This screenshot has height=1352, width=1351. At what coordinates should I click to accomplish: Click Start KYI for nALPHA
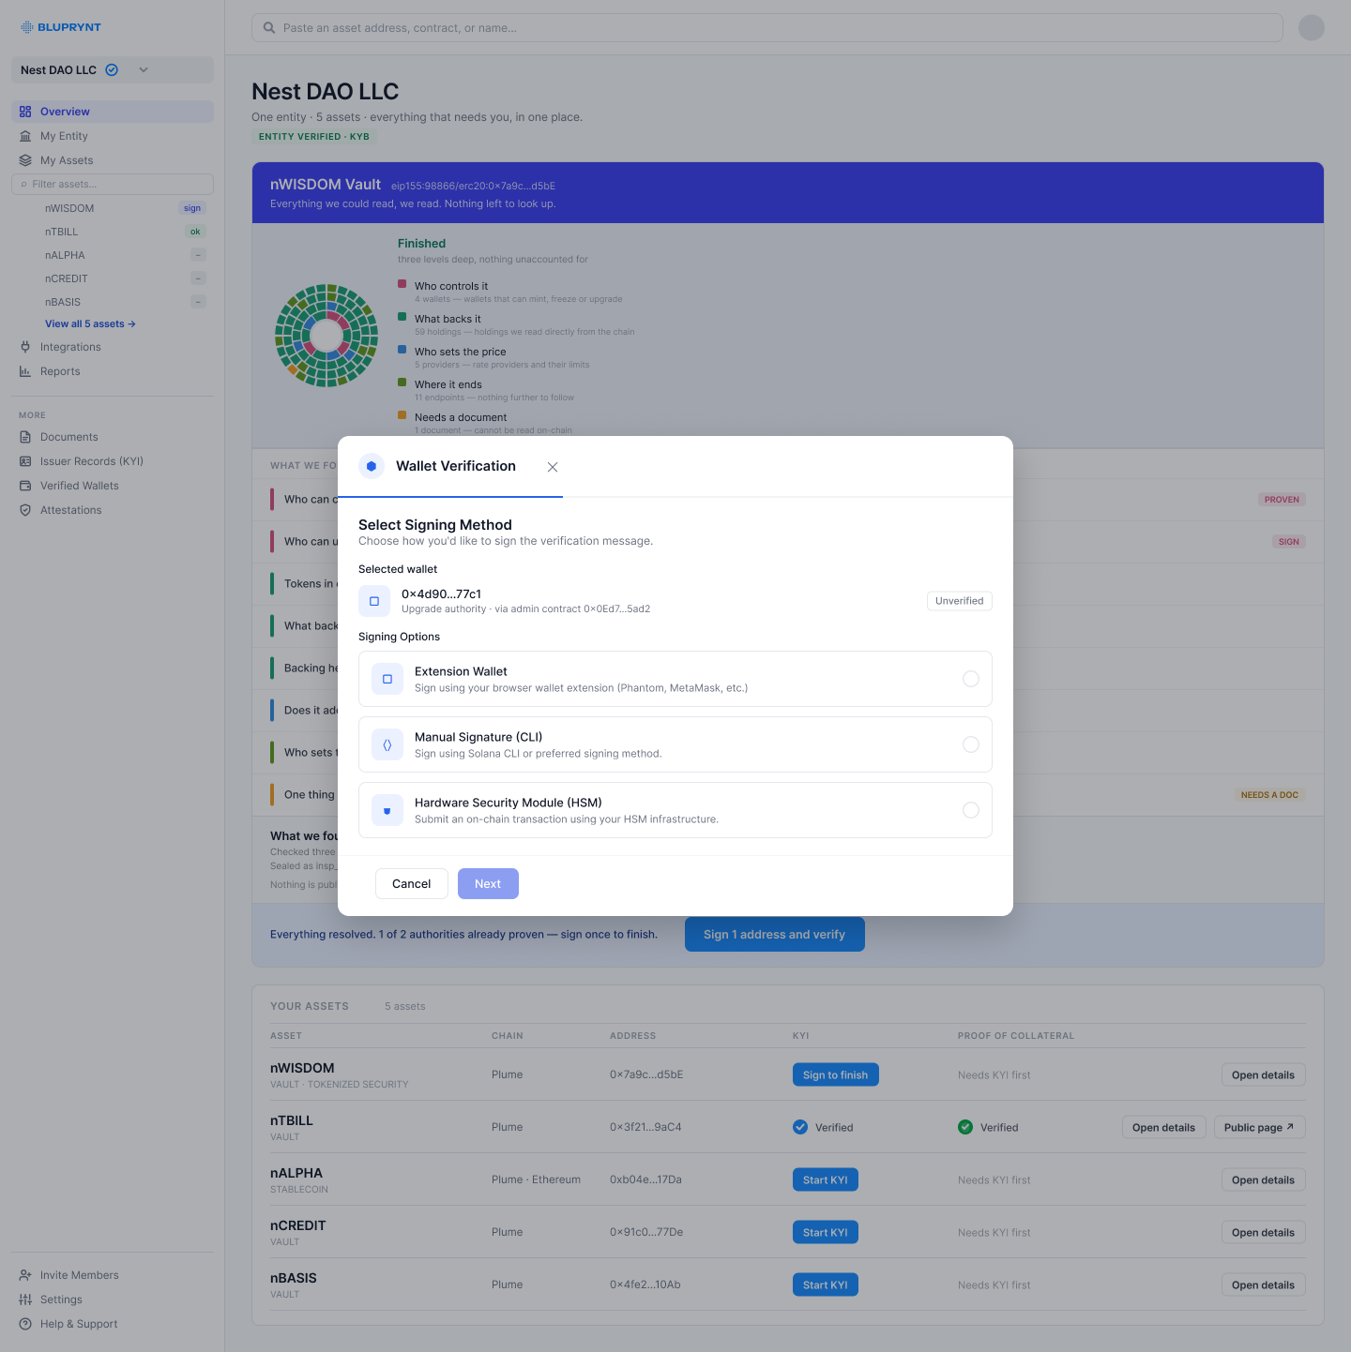pyautogui.click(x=825, y=1179)
